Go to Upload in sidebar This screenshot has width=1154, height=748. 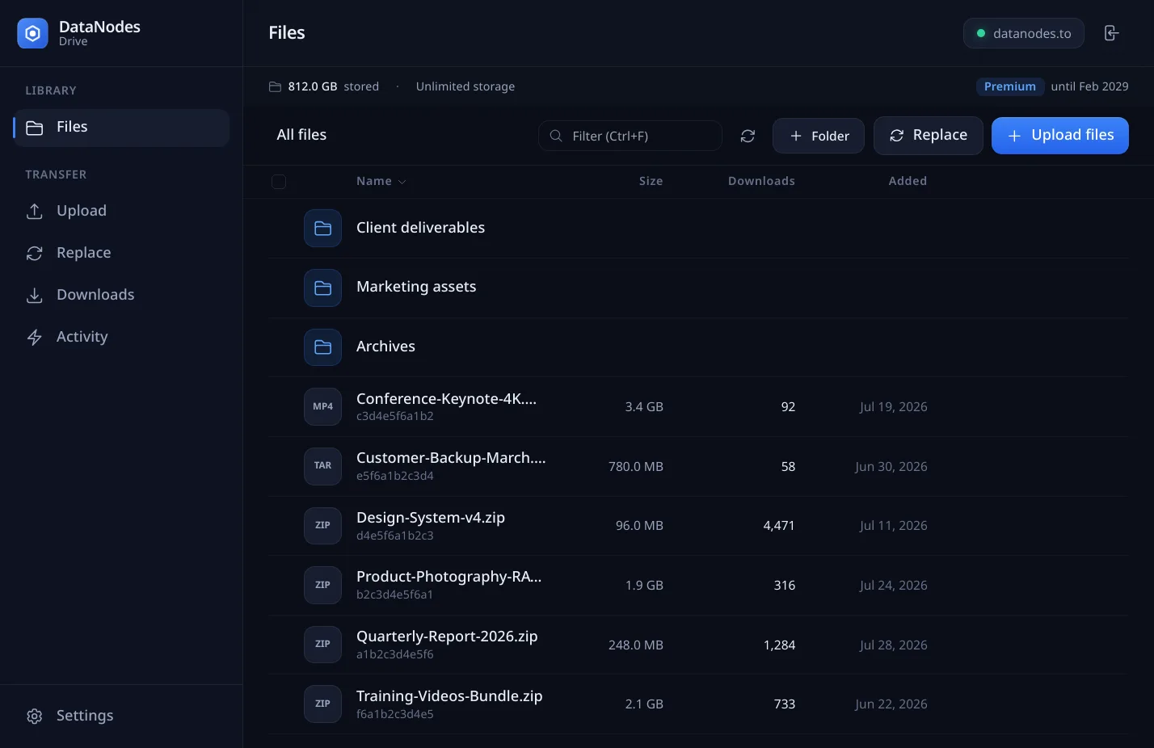click(121, 211)
